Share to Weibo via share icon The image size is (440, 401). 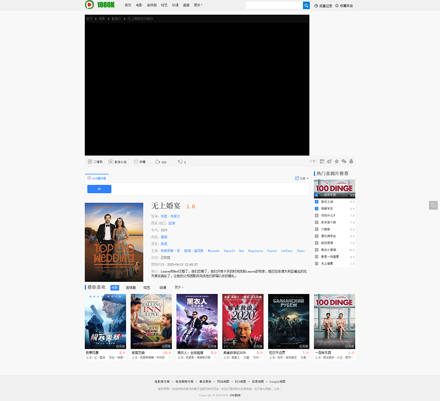click(329, 161)
